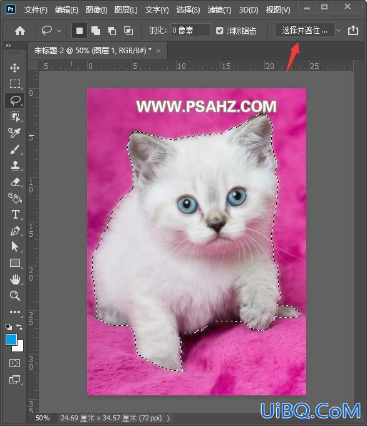Select Intersect with Selection mode icon

point(128,31)
